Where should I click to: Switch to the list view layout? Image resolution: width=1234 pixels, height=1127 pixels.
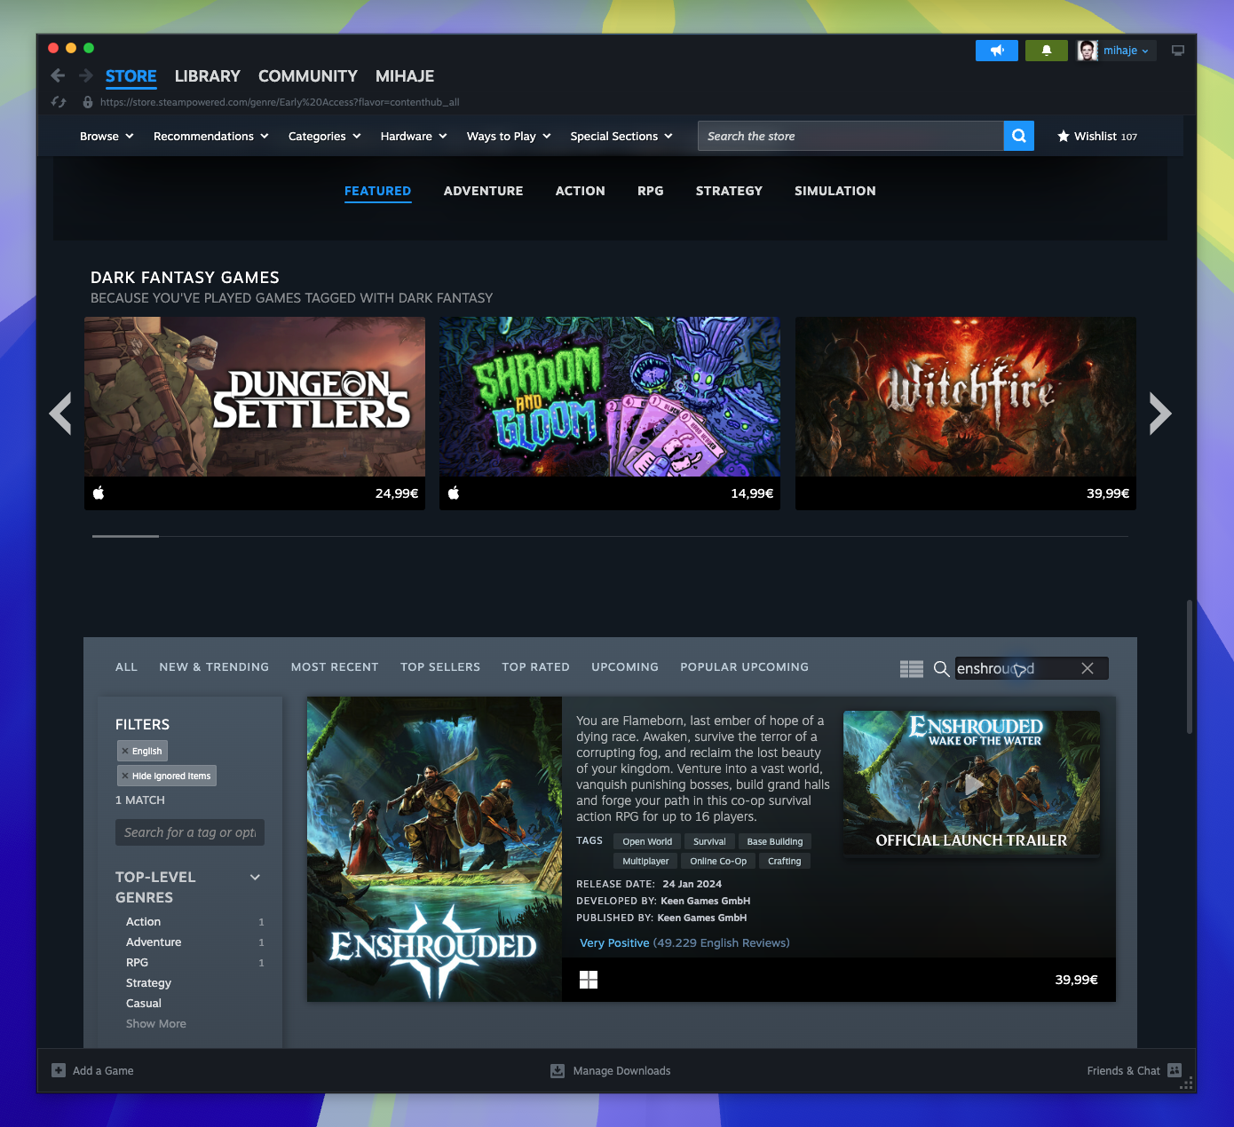point(912,668)
